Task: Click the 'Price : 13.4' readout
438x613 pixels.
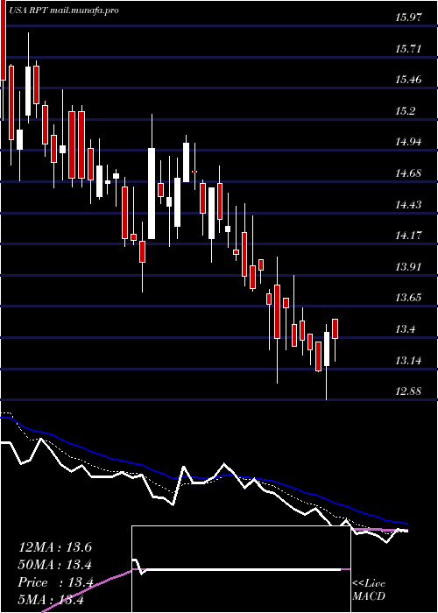Action: [55, 582]
